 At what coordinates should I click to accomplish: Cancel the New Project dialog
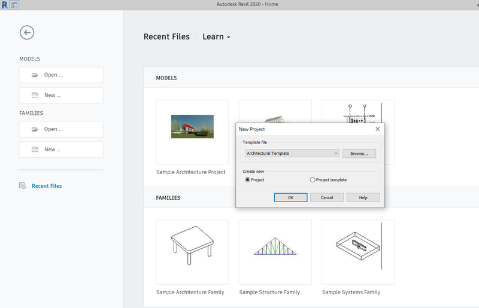coord(327,197)
